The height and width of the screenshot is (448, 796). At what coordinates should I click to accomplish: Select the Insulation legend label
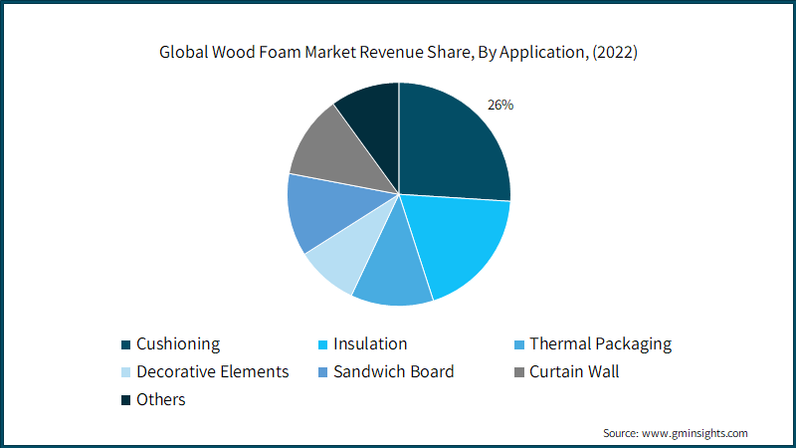click(x=370, y=344)
